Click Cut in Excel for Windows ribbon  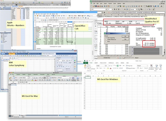coord(89,65)
